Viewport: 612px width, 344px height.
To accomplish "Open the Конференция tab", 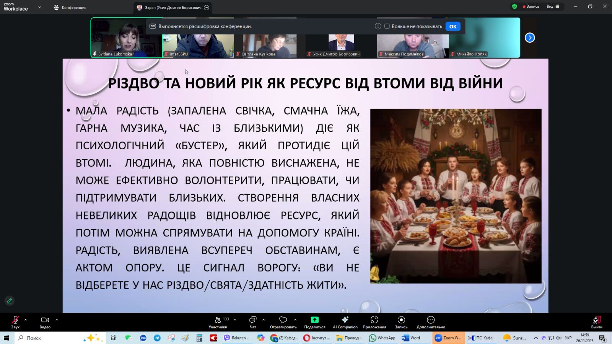I will [70, 8].
